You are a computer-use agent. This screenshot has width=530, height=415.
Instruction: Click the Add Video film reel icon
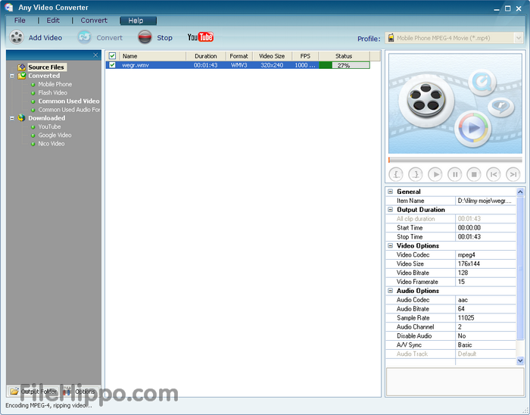coord(16,38)
